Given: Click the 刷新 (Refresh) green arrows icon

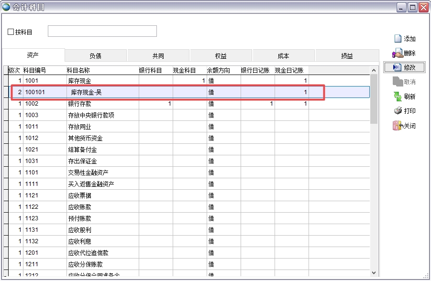Looking at the screenshot, I should pos(398,97).
